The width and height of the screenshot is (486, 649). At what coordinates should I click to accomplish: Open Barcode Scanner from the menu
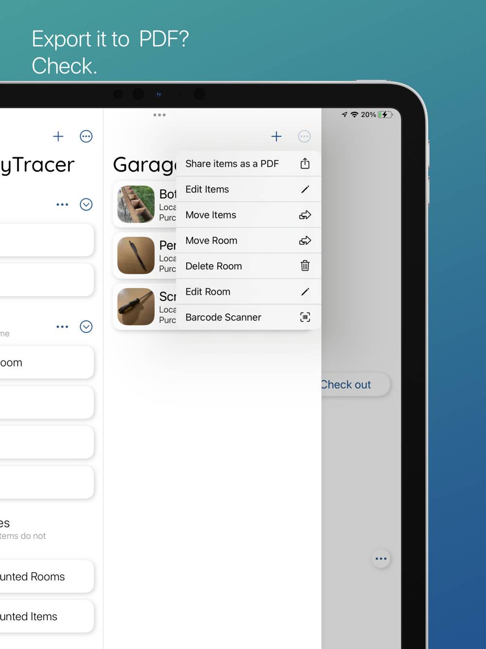248,317
